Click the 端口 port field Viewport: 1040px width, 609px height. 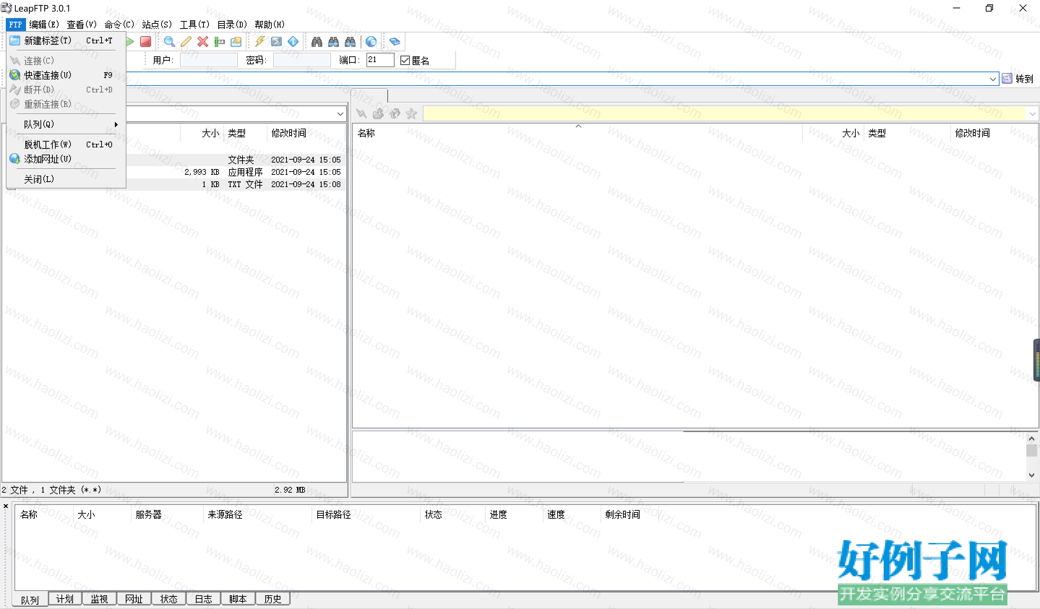380,60
